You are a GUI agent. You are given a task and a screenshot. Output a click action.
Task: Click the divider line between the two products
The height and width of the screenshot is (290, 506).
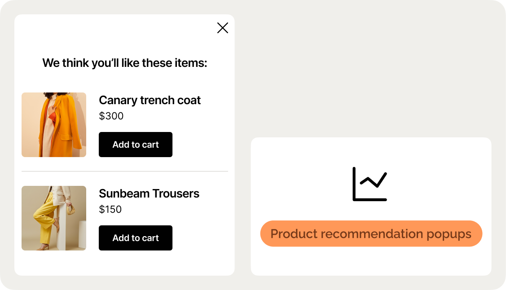coord(125,171)
